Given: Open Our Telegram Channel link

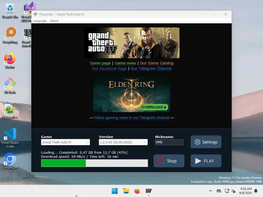Looking at the screenshot, I should pos(151,68).
